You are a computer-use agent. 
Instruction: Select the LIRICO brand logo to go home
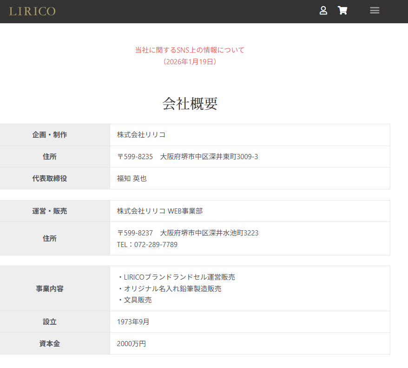point(31,11)
